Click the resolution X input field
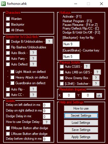Viewport: 108px width, 144px height. 69,95
